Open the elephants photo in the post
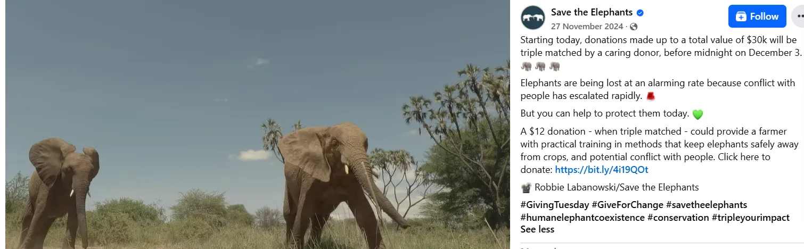 (258, 124)
